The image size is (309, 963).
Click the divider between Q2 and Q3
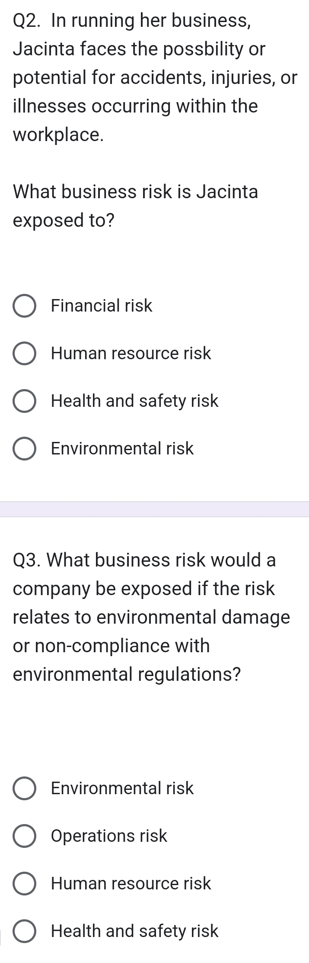pyautogui.click(x=154, y=509)
